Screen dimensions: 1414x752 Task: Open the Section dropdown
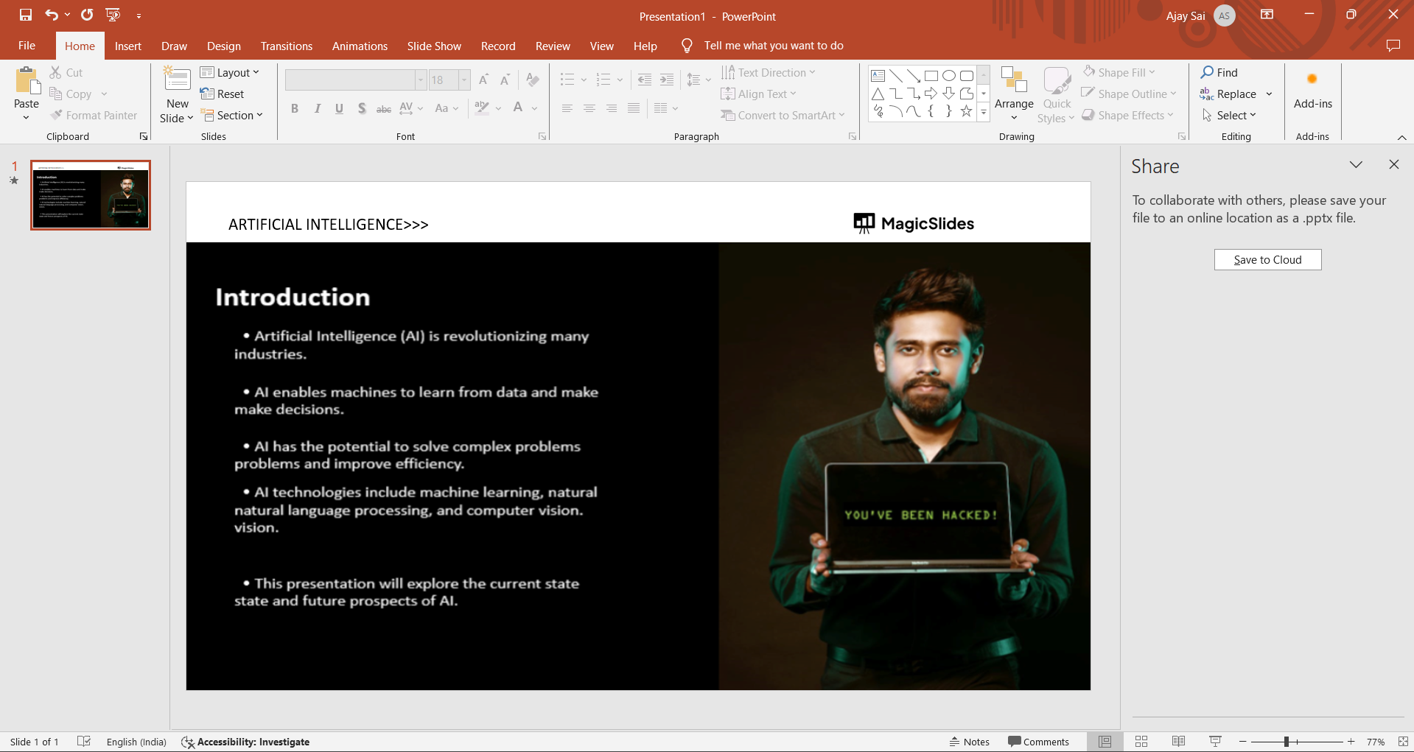pyautogui.click(x=232, y=116)
